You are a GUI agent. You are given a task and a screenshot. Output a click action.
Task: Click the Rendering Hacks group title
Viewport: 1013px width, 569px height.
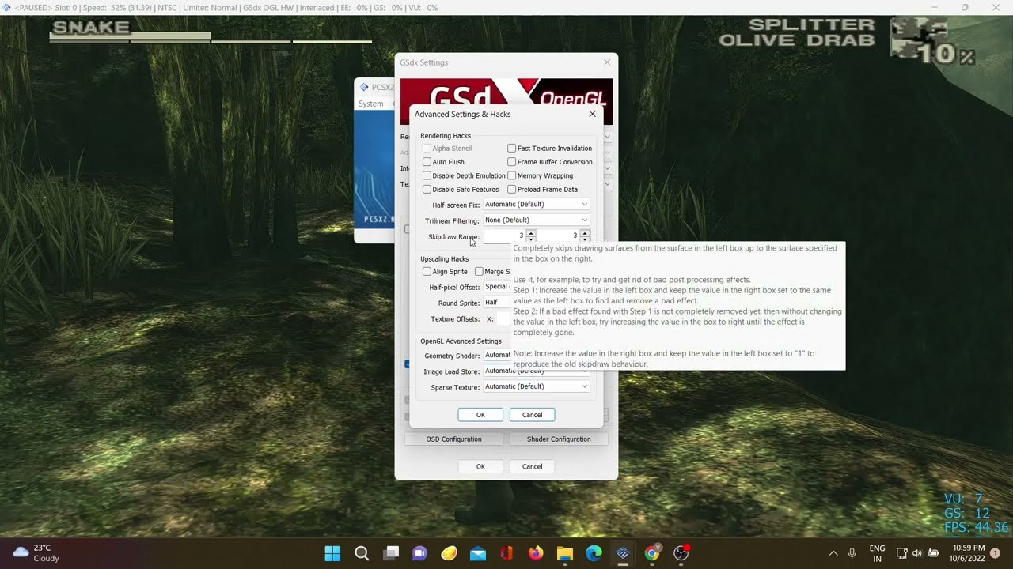(x=445, y=136)
